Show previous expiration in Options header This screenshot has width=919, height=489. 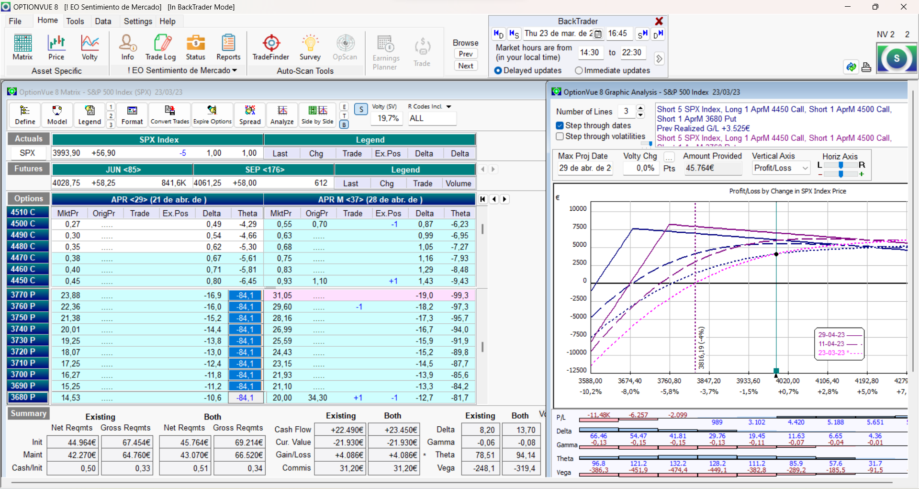point(494,199)
